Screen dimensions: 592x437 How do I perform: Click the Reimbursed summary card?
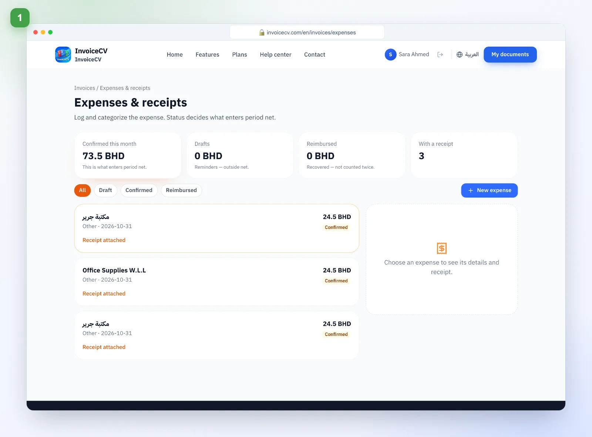[x=352, y=155]
